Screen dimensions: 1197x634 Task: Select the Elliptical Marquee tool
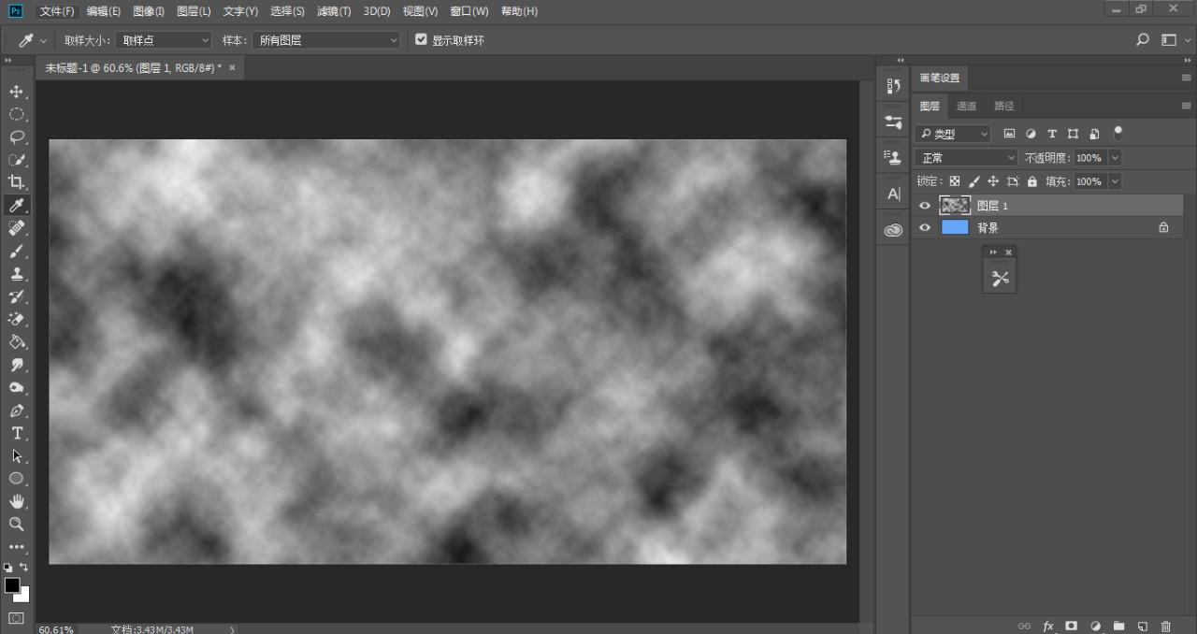(17, 114)
